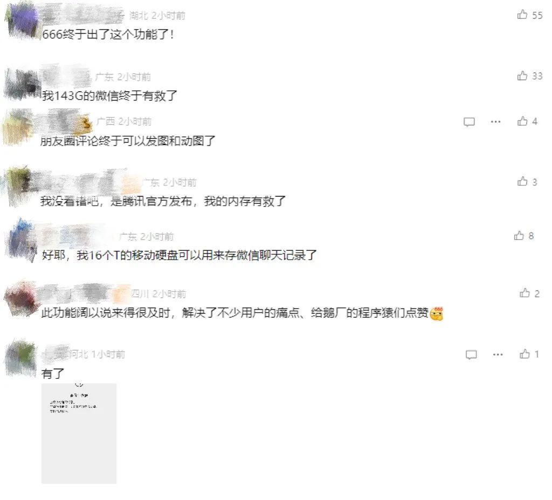Click the comment text 666终于出了这个功能了
This screenshot has width=552, height=500.
(107, 35)
